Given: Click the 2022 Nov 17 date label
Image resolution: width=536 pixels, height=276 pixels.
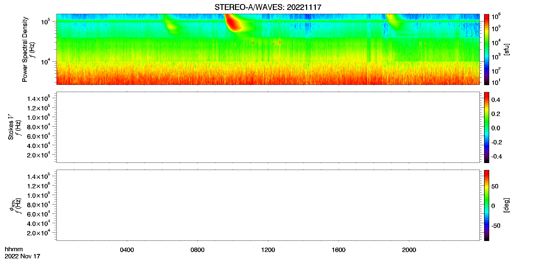Looking at the screenshot, I should click(23, 256).
